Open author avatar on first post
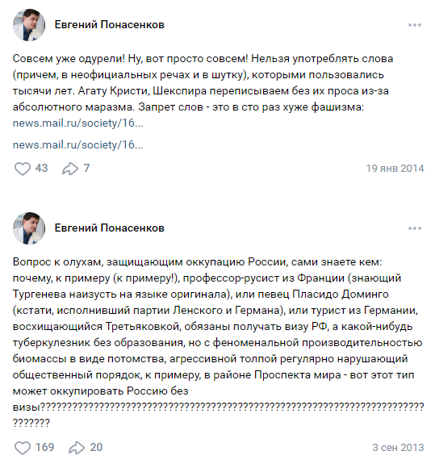 point(29,25)
